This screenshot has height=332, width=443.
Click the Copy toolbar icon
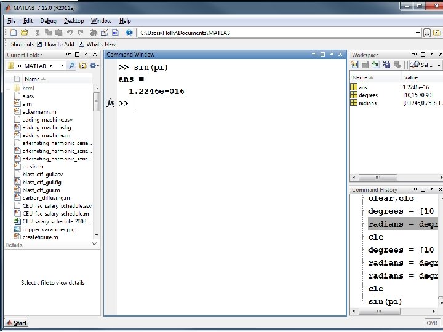pyautogui.click(x=49, y=33)
